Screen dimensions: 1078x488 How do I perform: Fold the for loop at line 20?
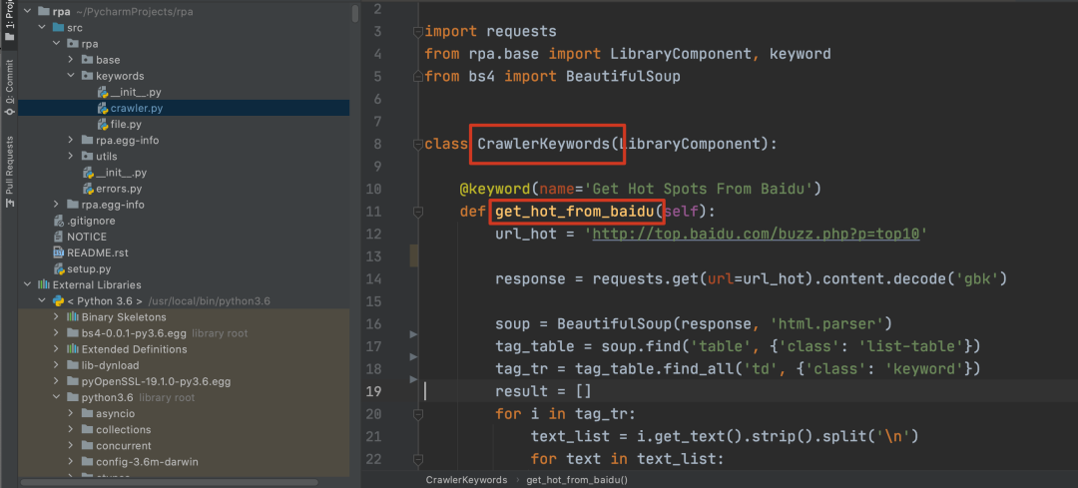point(416,414)
